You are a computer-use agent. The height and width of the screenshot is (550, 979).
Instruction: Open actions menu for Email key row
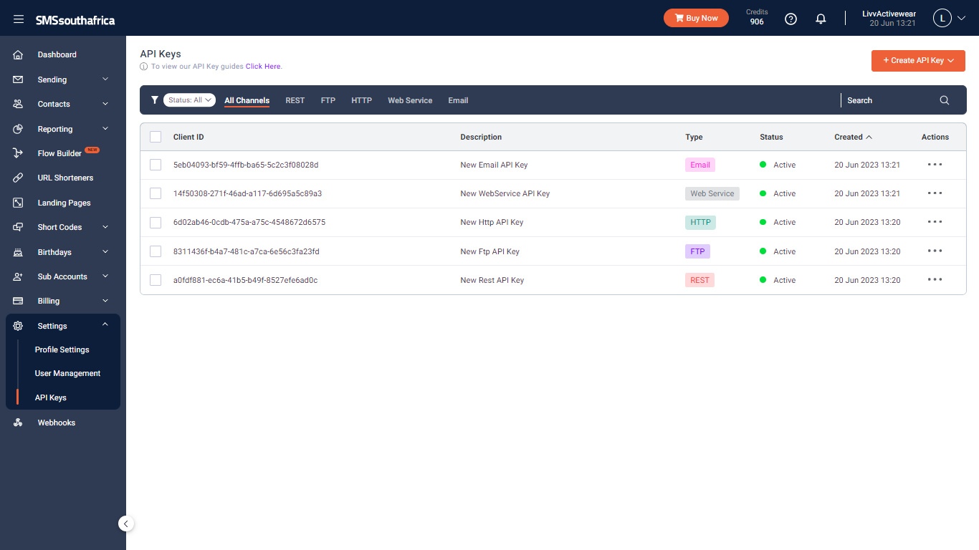pyautogui.click(x=935, y=165)
